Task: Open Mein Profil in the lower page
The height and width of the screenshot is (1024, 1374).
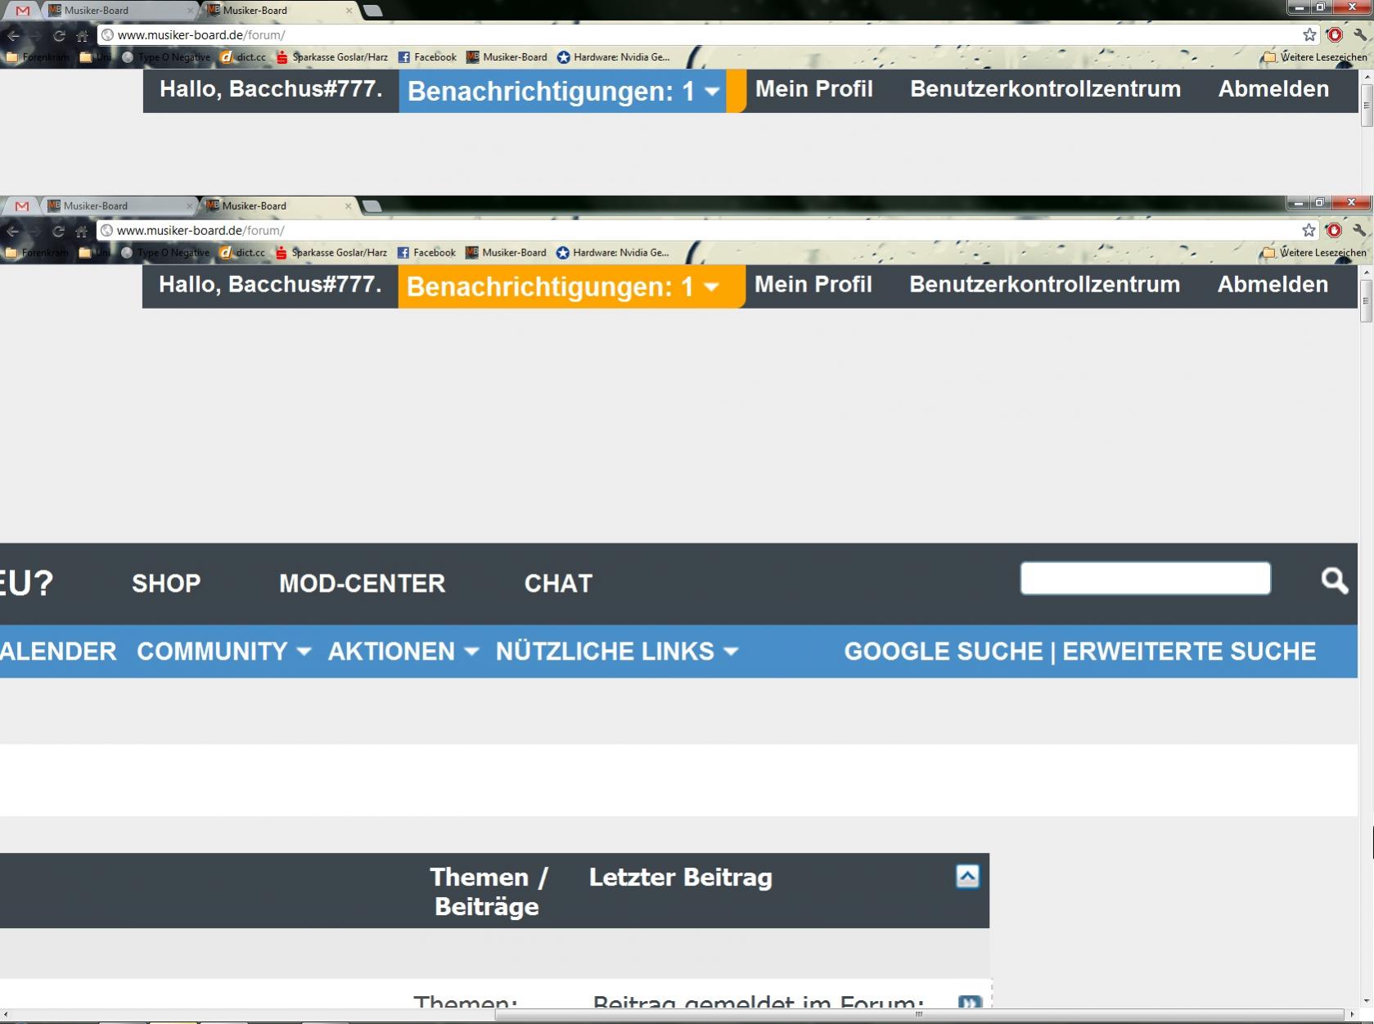Action: click(x=813, y=285)
